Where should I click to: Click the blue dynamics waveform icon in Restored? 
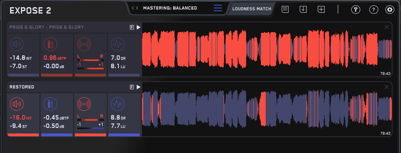118,104
